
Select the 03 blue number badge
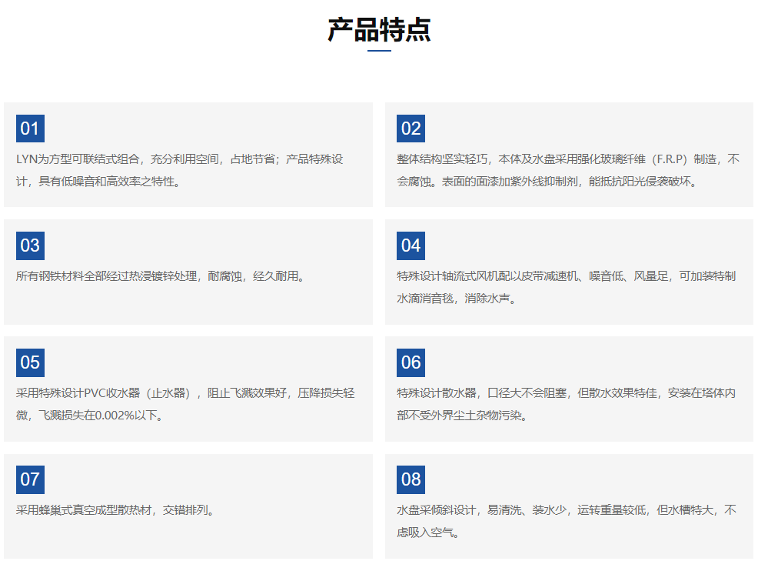coord(30,245)
